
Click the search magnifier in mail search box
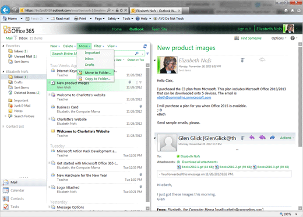pyautogui.click(x=137, y=53)
